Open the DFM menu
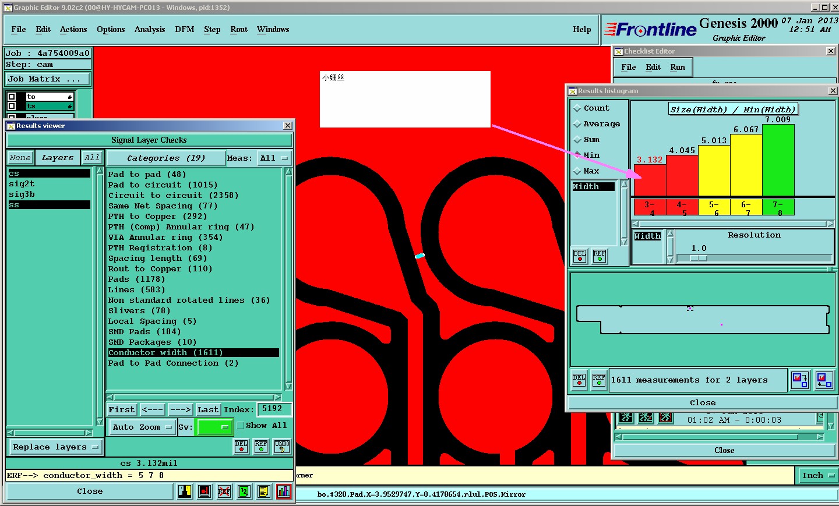This screenshot has width=839, height=506. [x=185, y=30]
